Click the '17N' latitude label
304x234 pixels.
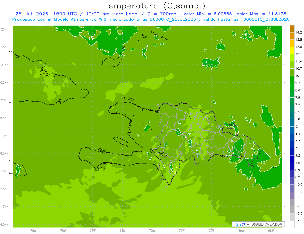tap(4, 207)
